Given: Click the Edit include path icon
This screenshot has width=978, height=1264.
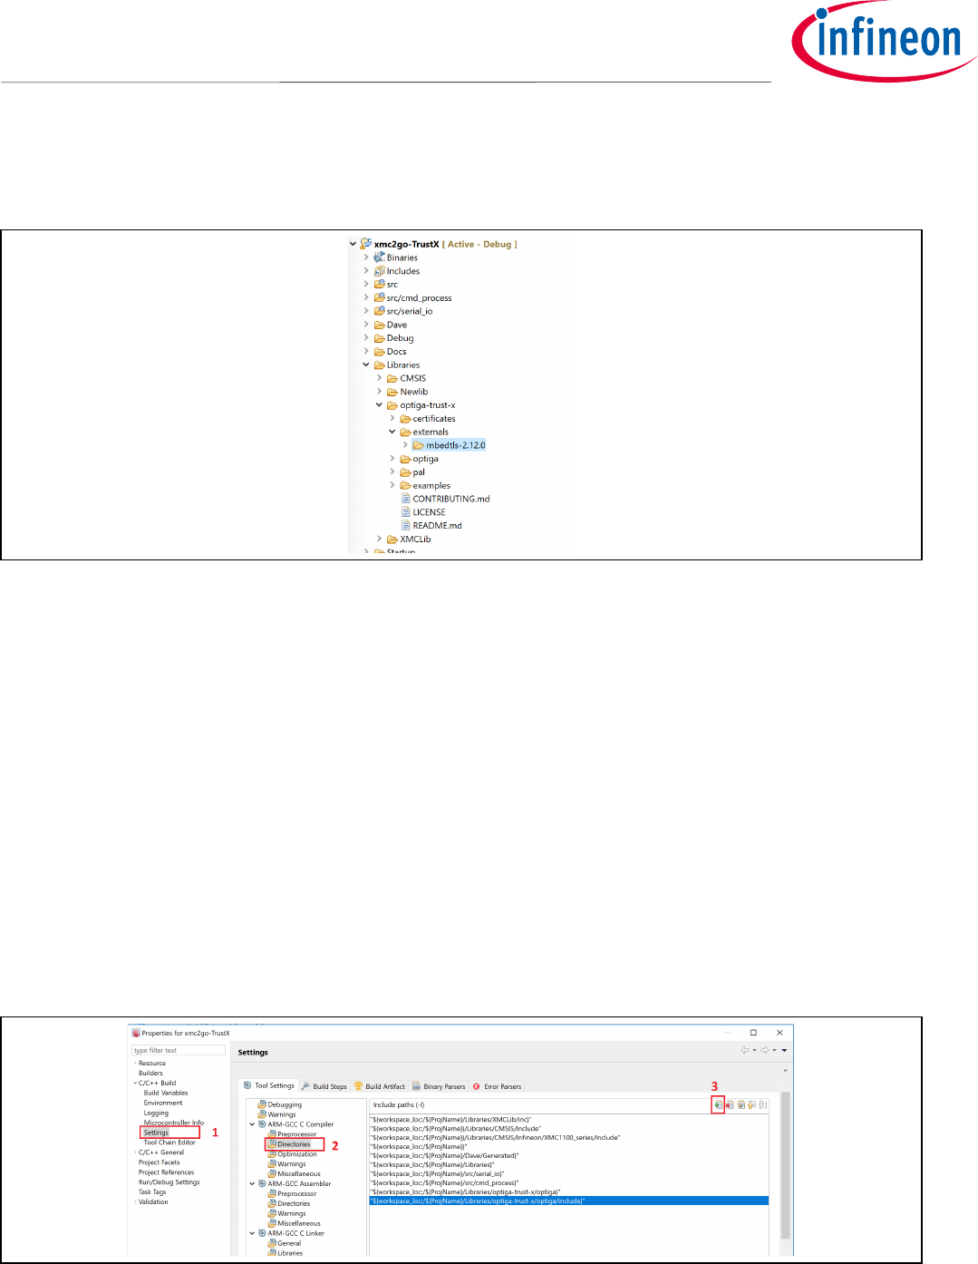Looking at the screenshot, I should (x=741, y=1104).
